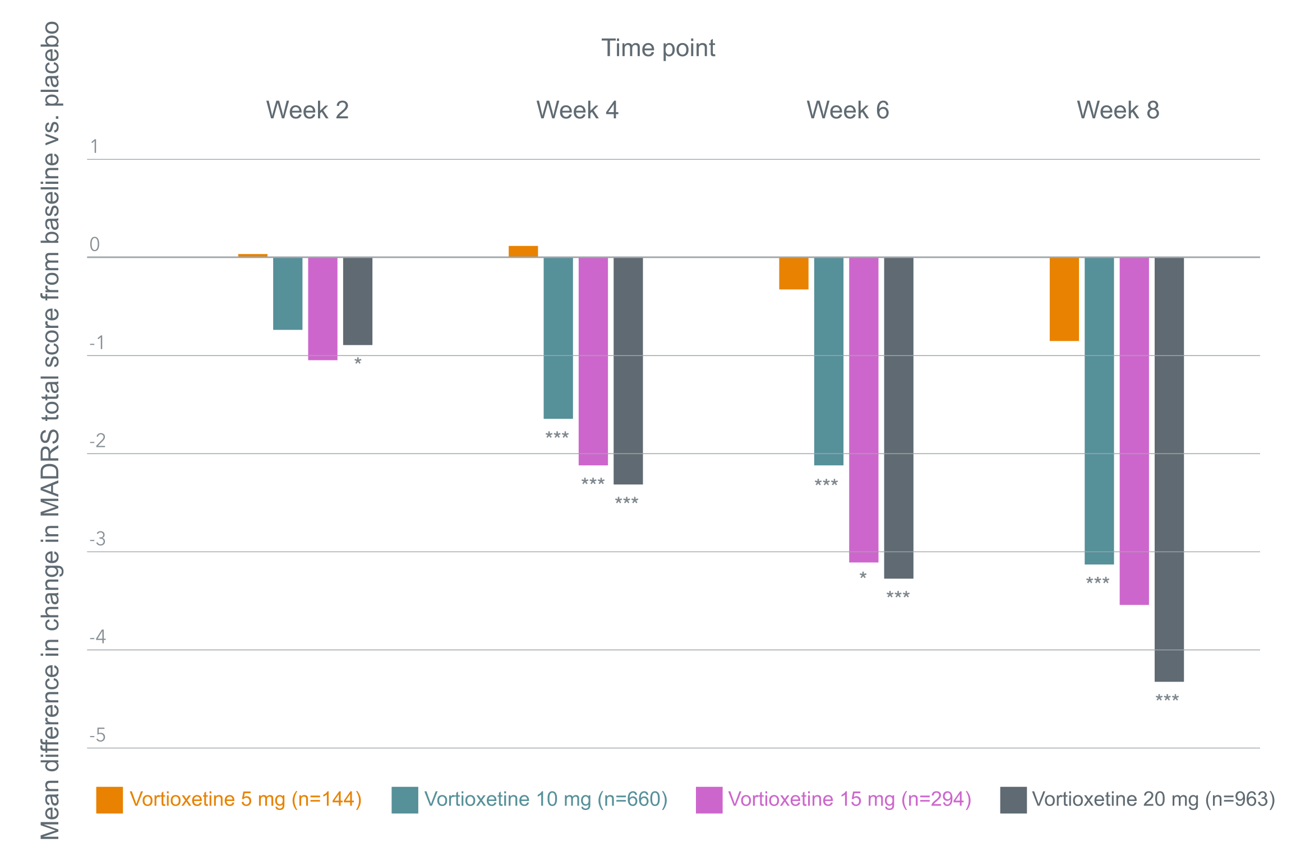
Task: Click the magenta Vortioxetine 15 mg legend swatch
Action: [709, 800]
